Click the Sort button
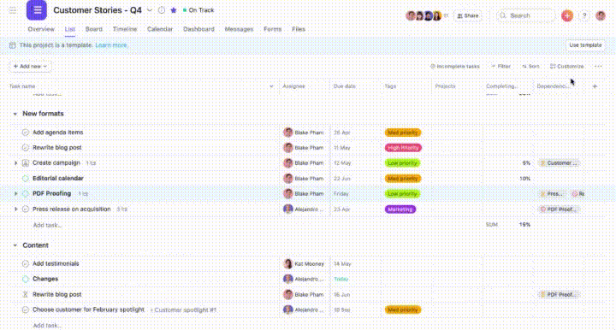The height and width of the screenshot is (330, 616). [530, 67]
